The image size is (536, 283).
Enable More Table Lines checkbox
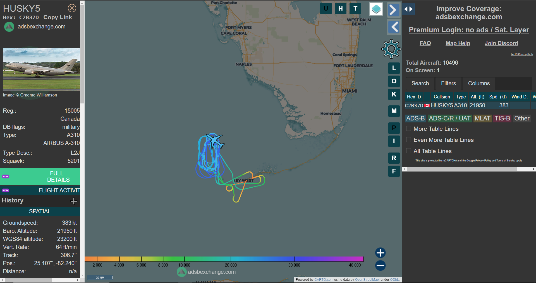pos(409,129)
